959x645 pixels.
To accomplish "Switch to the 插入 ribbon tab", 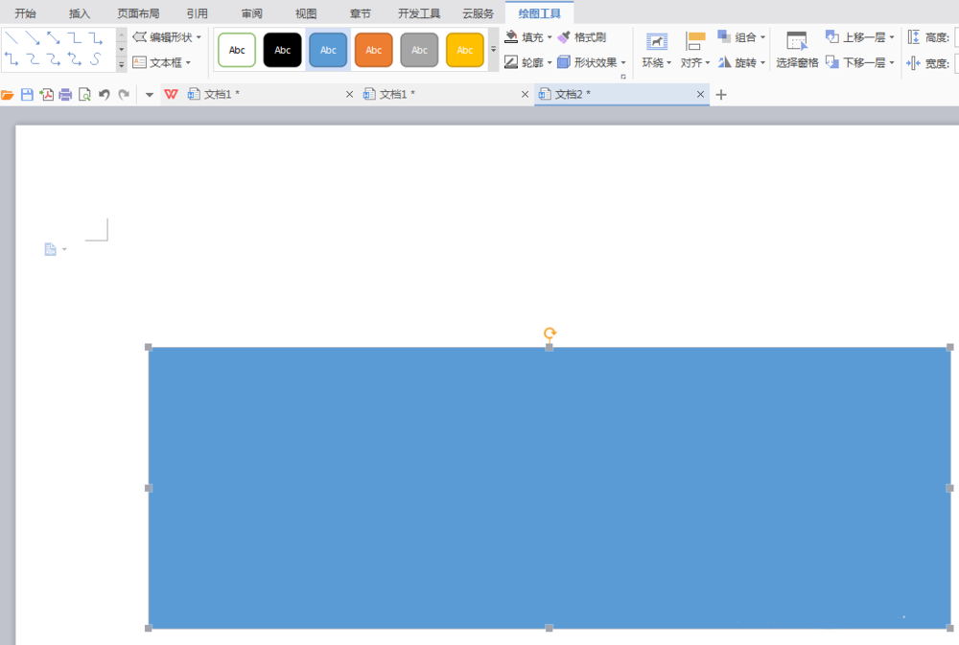I will (80, 13).
